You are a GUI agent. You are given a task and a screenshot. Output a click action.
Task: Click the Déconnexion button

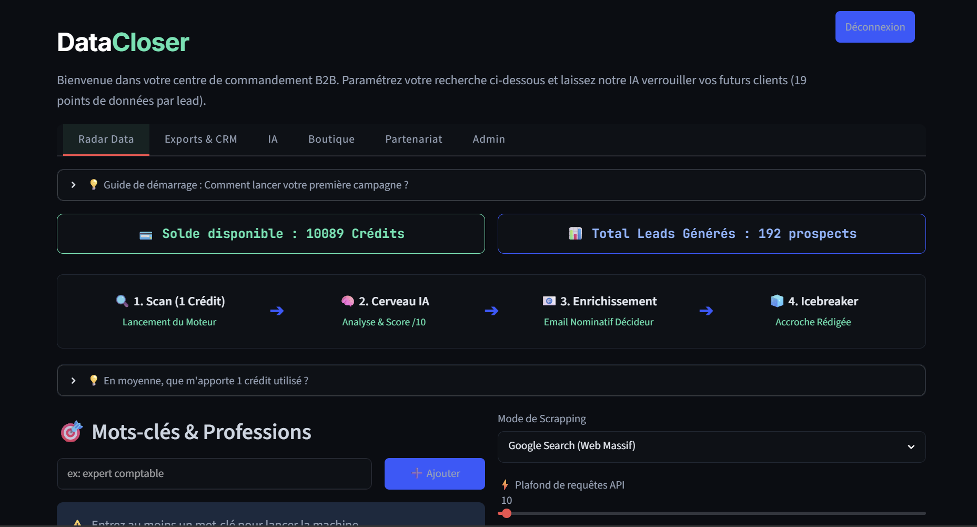coord(875,27)
